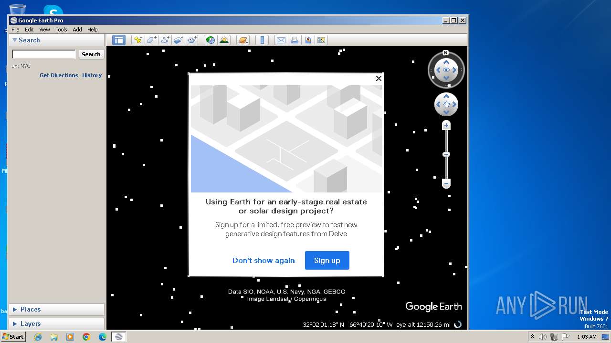Open volume control in system tray

[543, 337]
